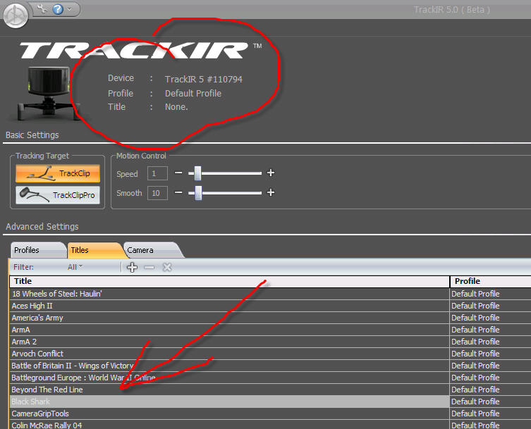
Task: Open the blue help question mark icon
Action: pos(58,8)
